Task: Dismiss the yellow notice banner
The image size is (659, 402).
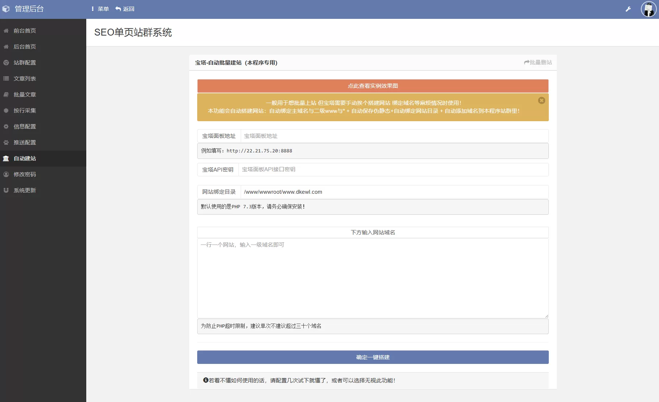Action: [x=542, y=100]
